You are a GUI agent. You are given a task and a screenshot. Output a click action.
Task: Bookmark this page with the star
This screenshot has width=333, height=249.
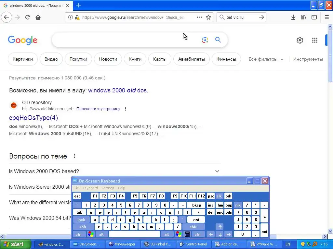pyautogui.click(x=208, y=17)
